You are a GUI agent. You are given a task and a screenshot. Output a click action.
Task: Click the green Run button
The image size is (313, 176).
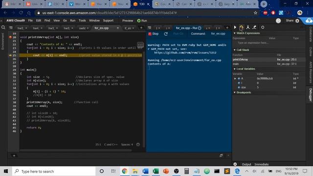142,21
